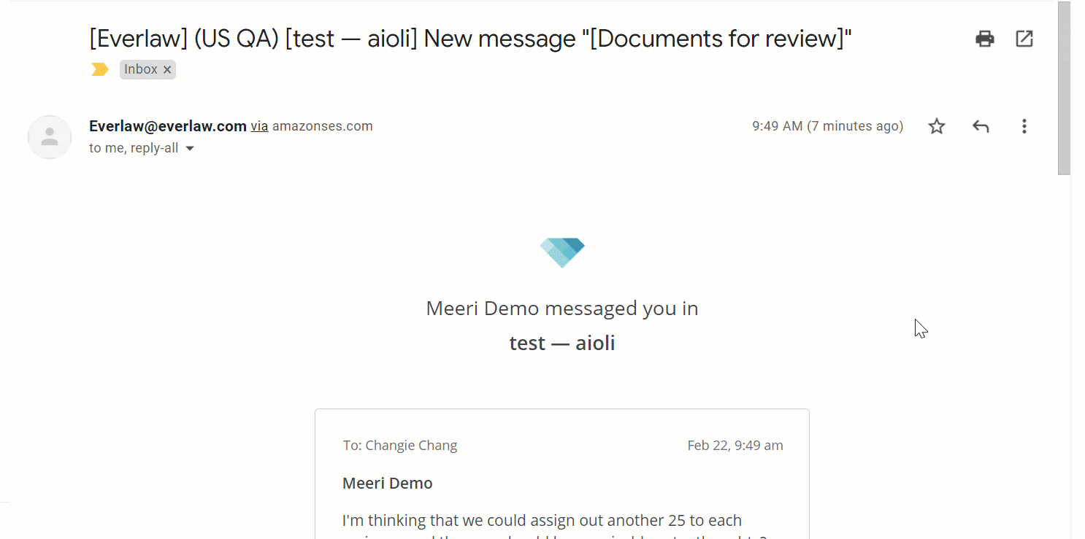Open the More options three-dot menu

click(x=1024, y=126)
